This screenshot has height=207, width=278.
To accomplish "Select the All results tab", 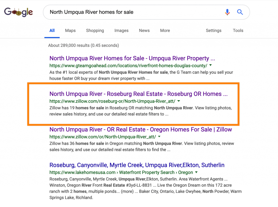I will pos(52,30).
